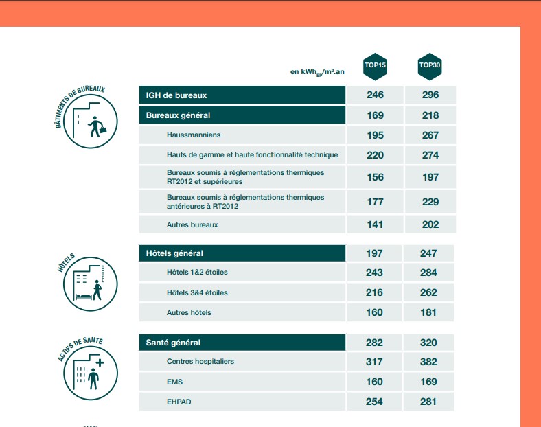Click Autres hôtels TOP30 value 181
This screenshot has height=427, width=541.
(x=428, y=312)
